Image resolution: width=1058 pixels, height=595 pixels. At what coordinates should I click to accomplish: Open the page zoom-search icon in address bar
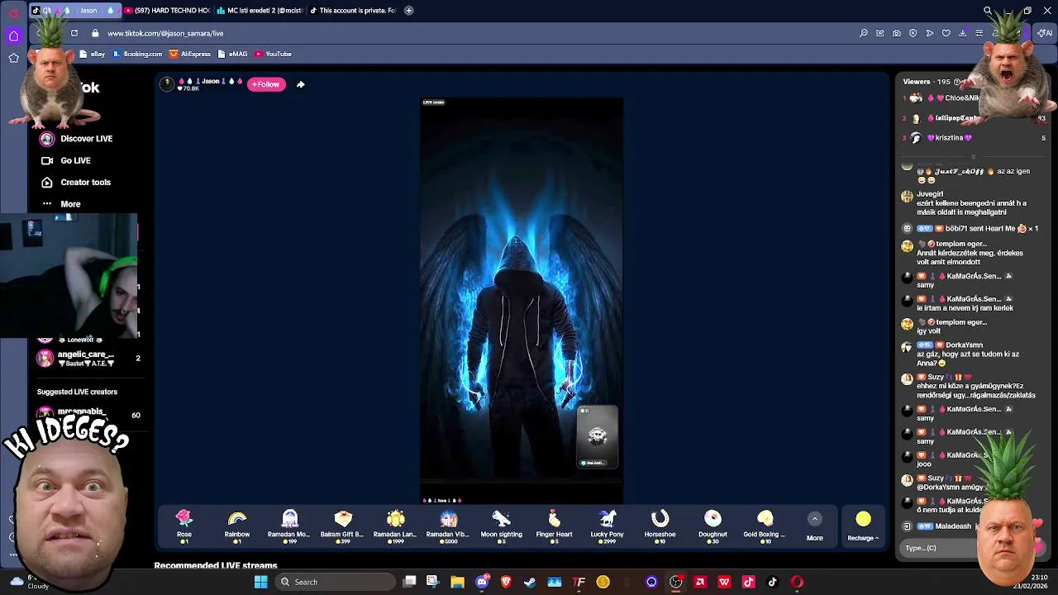click(864, 33)
